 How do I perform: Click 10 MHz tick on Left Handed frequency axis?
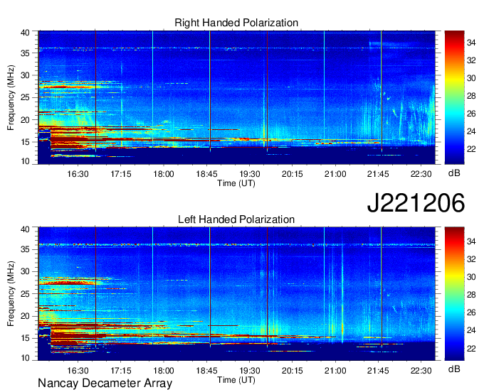(x=25, y=357)
